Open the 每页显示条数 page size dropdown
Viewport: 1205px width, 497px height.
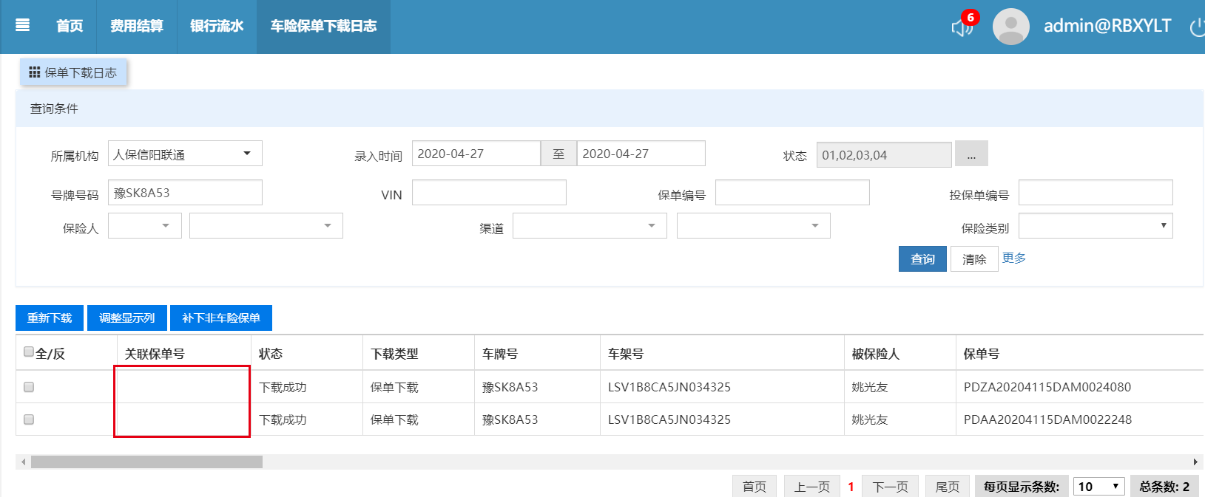(x=1098, y=487)
